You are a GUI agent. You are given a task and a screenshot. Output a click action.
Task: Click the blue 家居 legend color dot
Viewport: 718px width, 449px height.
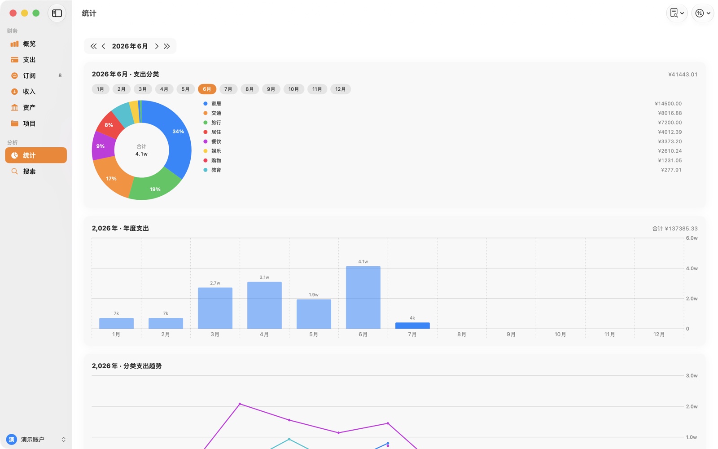[x=206, y=104]
